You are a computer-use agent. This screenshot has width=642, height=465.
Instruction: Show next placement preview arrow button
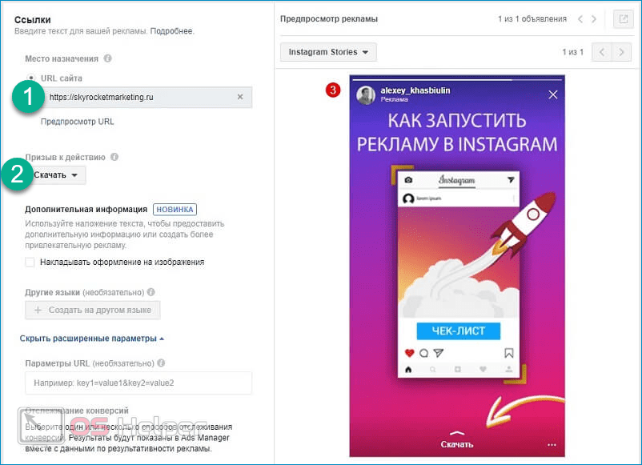tap(621, 52)
